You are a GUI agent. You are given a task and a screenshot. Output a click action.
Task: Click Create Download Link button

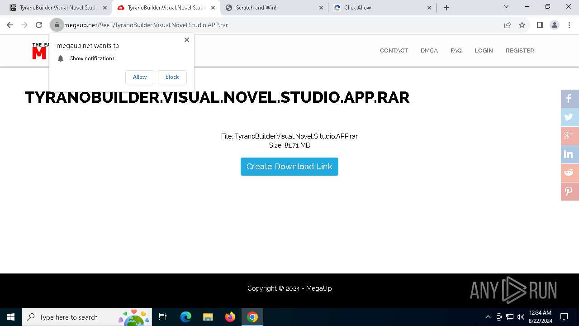point(289,167)
